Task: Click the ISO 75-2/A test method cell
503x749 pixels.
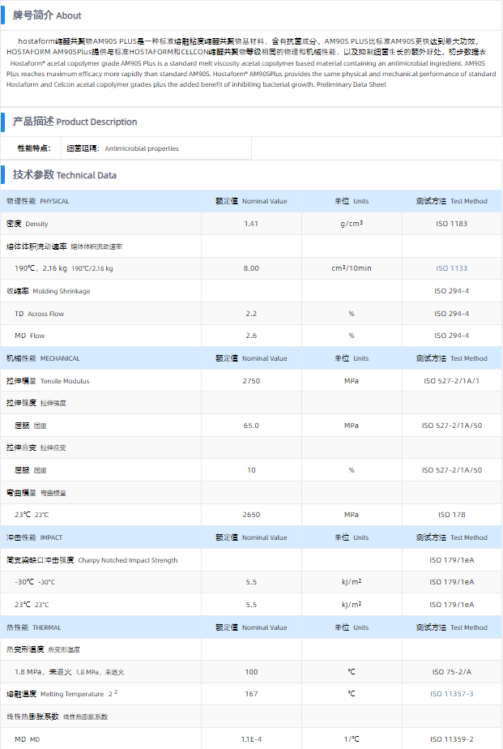Action: [x=451, y=672]
